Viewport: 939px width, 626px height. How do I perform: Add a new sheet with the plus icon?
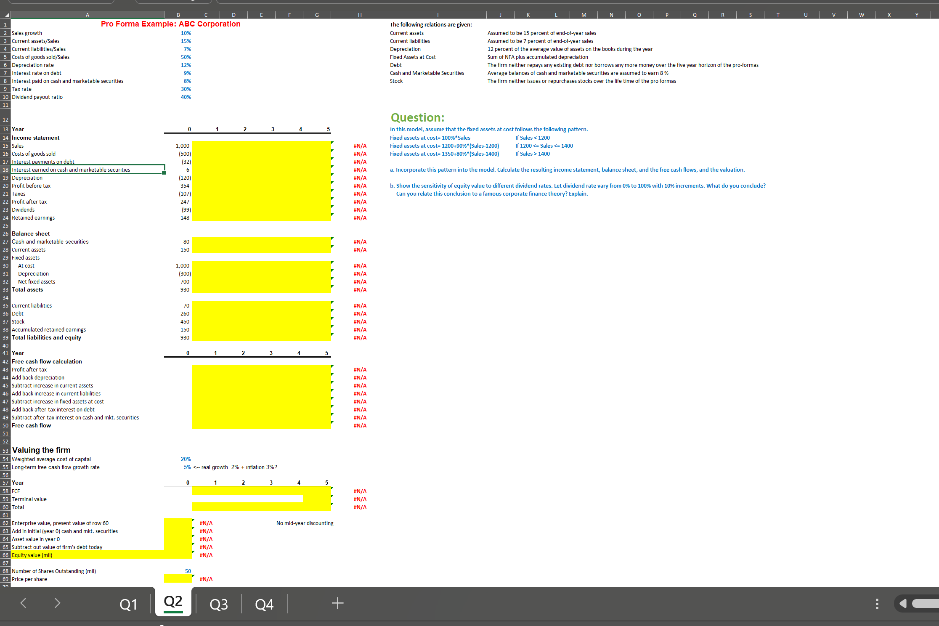(x=337, y=603)
